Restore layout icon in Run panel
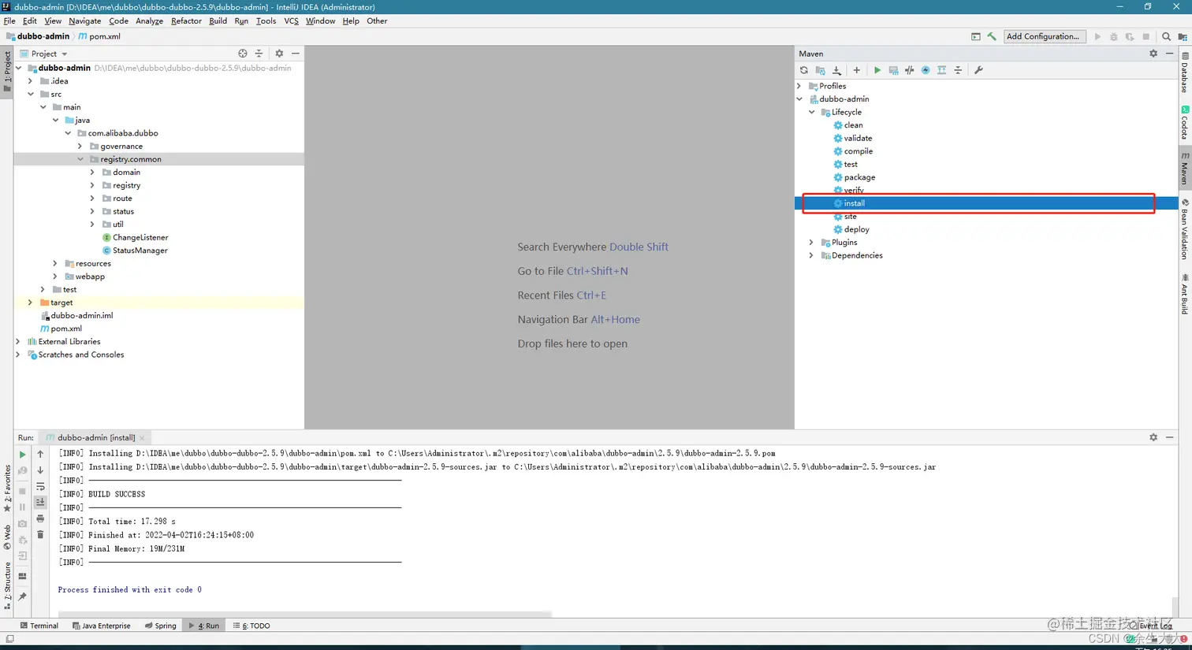Viewport: 1192px width, 650px height. pos(22,576)
